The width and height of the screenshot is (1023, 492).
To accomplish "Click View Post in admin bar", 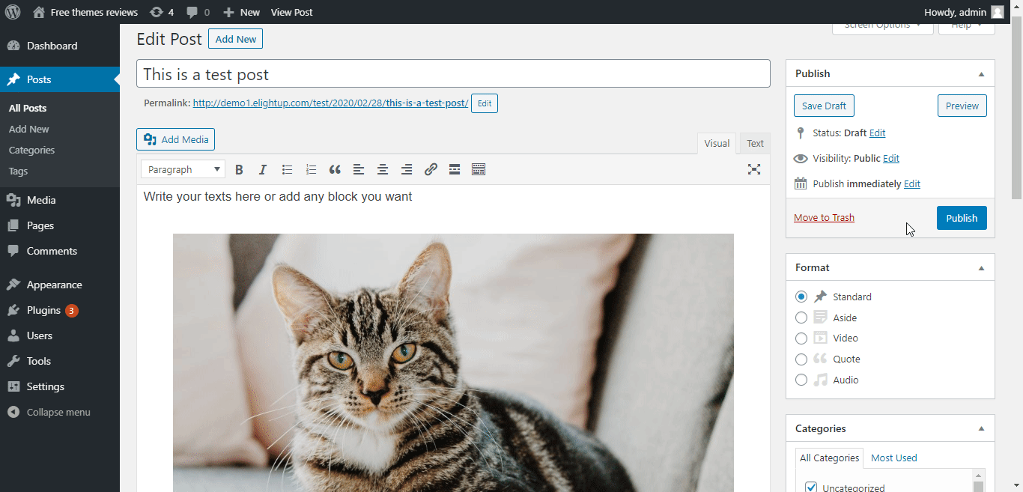I will click(x=291, y=12).
